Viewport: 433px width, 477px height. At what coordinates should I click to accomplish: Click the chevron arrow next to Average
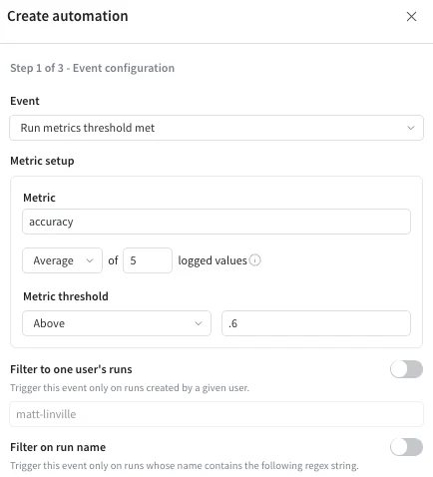click(90, 260)
